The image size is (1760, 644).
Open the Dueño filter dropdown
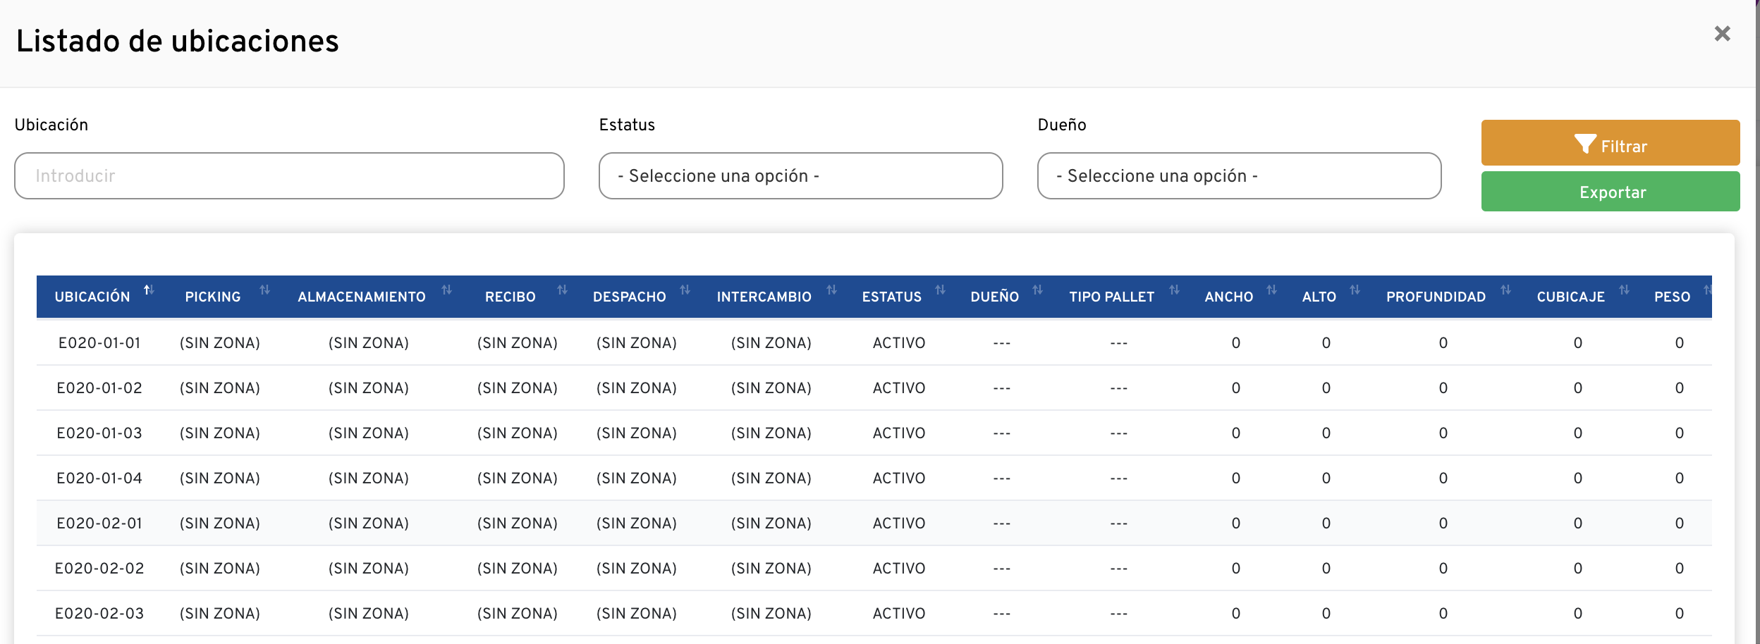coord(1239,176)
